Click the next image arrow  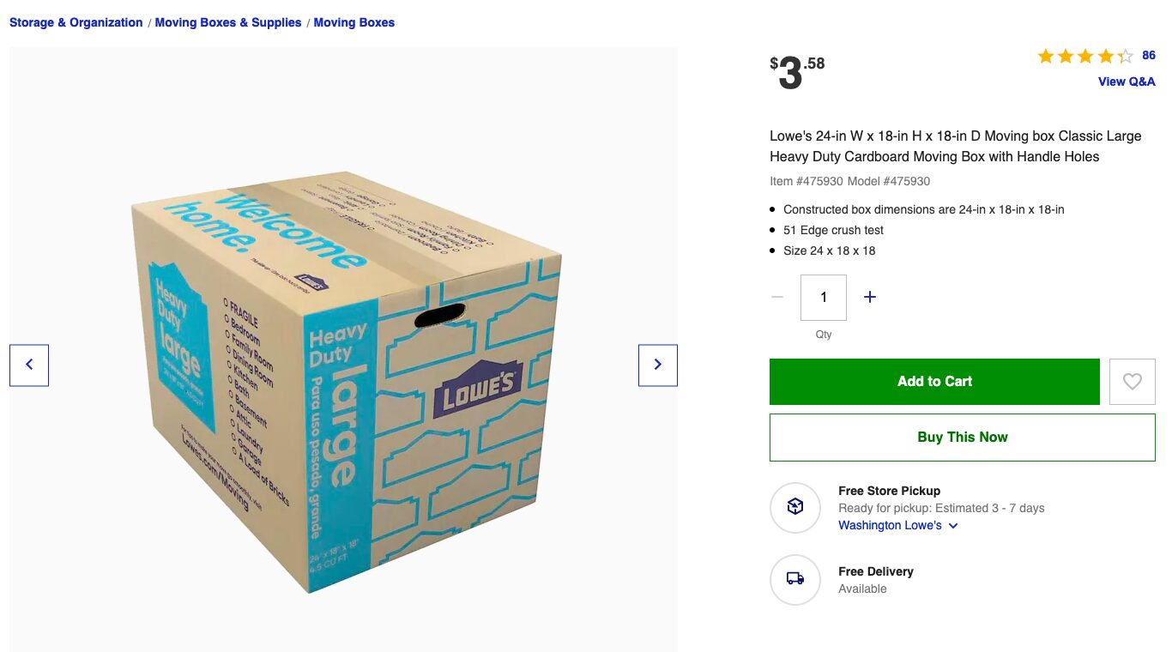click(657, 365)
